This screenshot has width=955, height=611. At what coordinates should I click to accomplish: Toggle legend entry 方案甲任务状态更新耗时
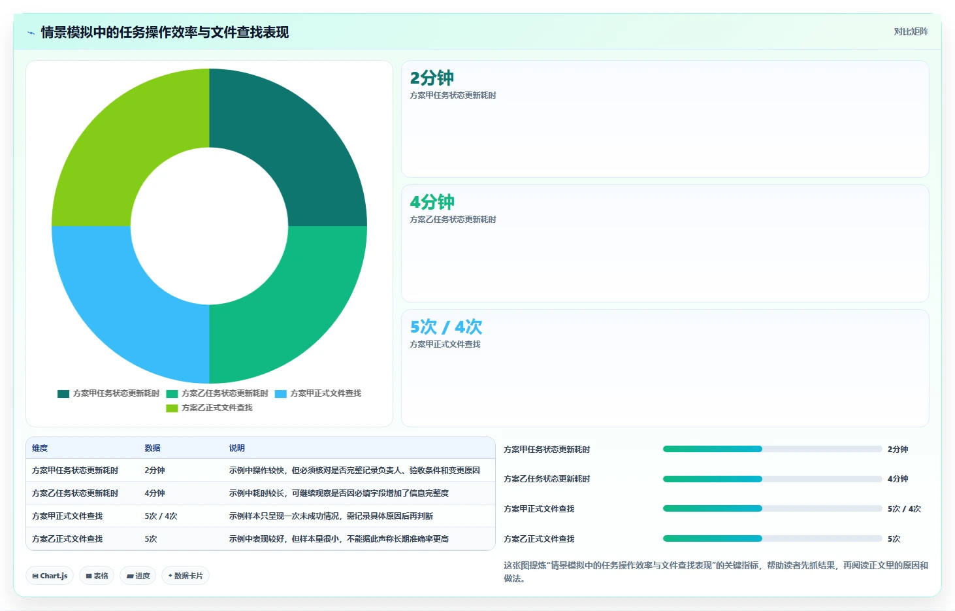[x=108, y=393]
